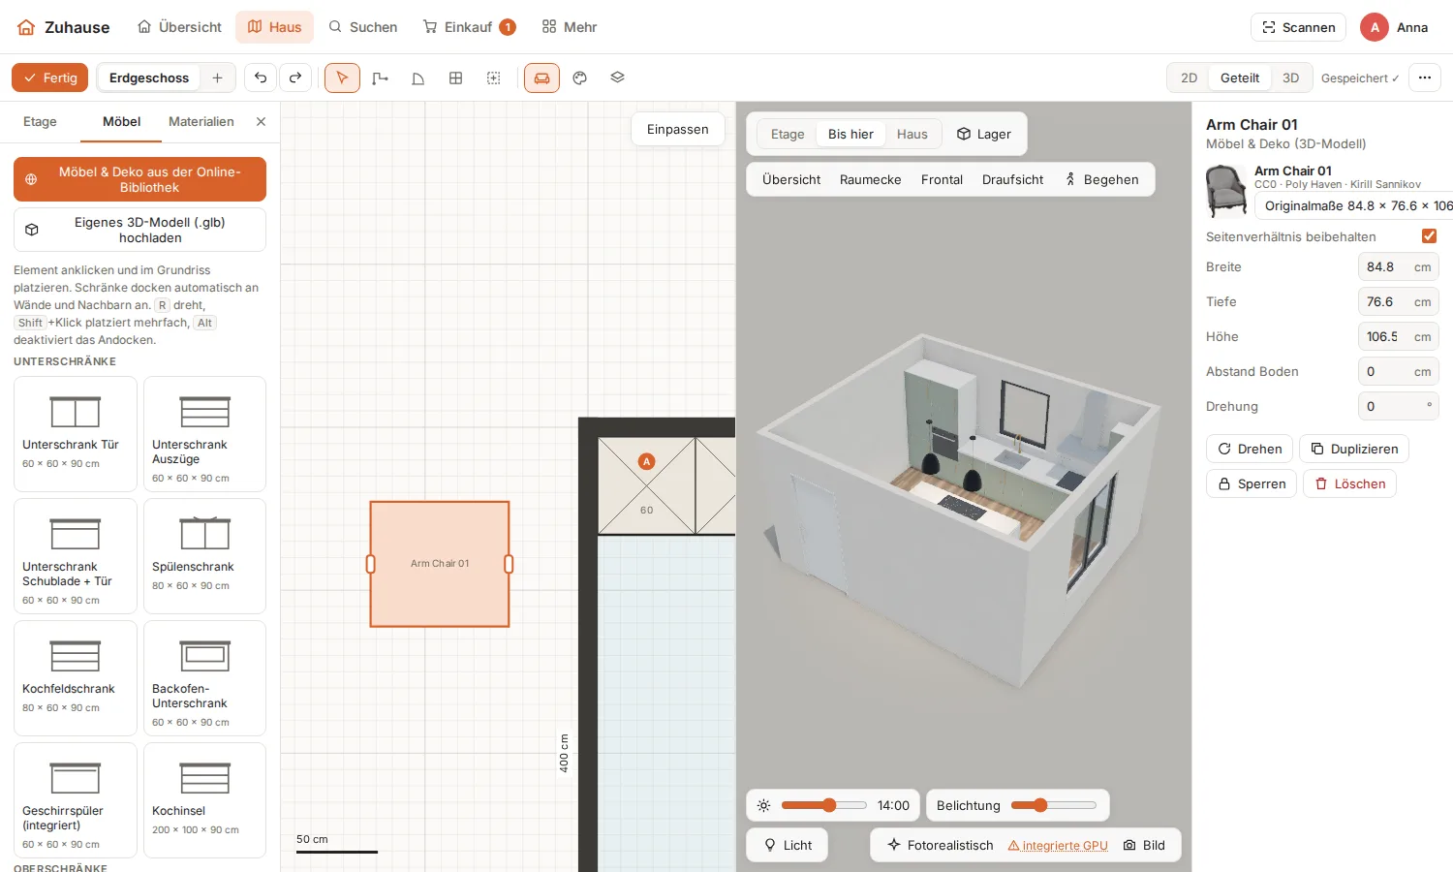Click Duplizieren button

pos(1354,449)
